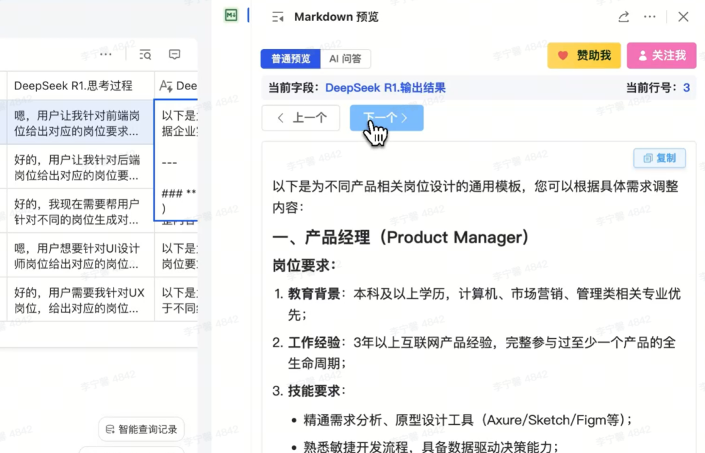Open the find records search icon
705x453 pixels.
(145, 55)
